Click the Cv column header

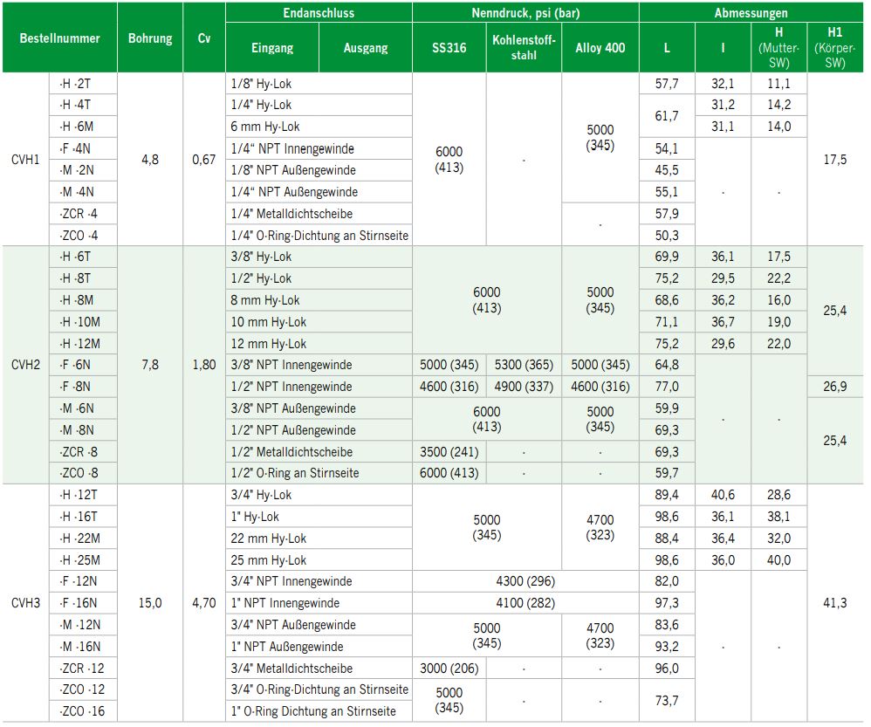(203, 38)
